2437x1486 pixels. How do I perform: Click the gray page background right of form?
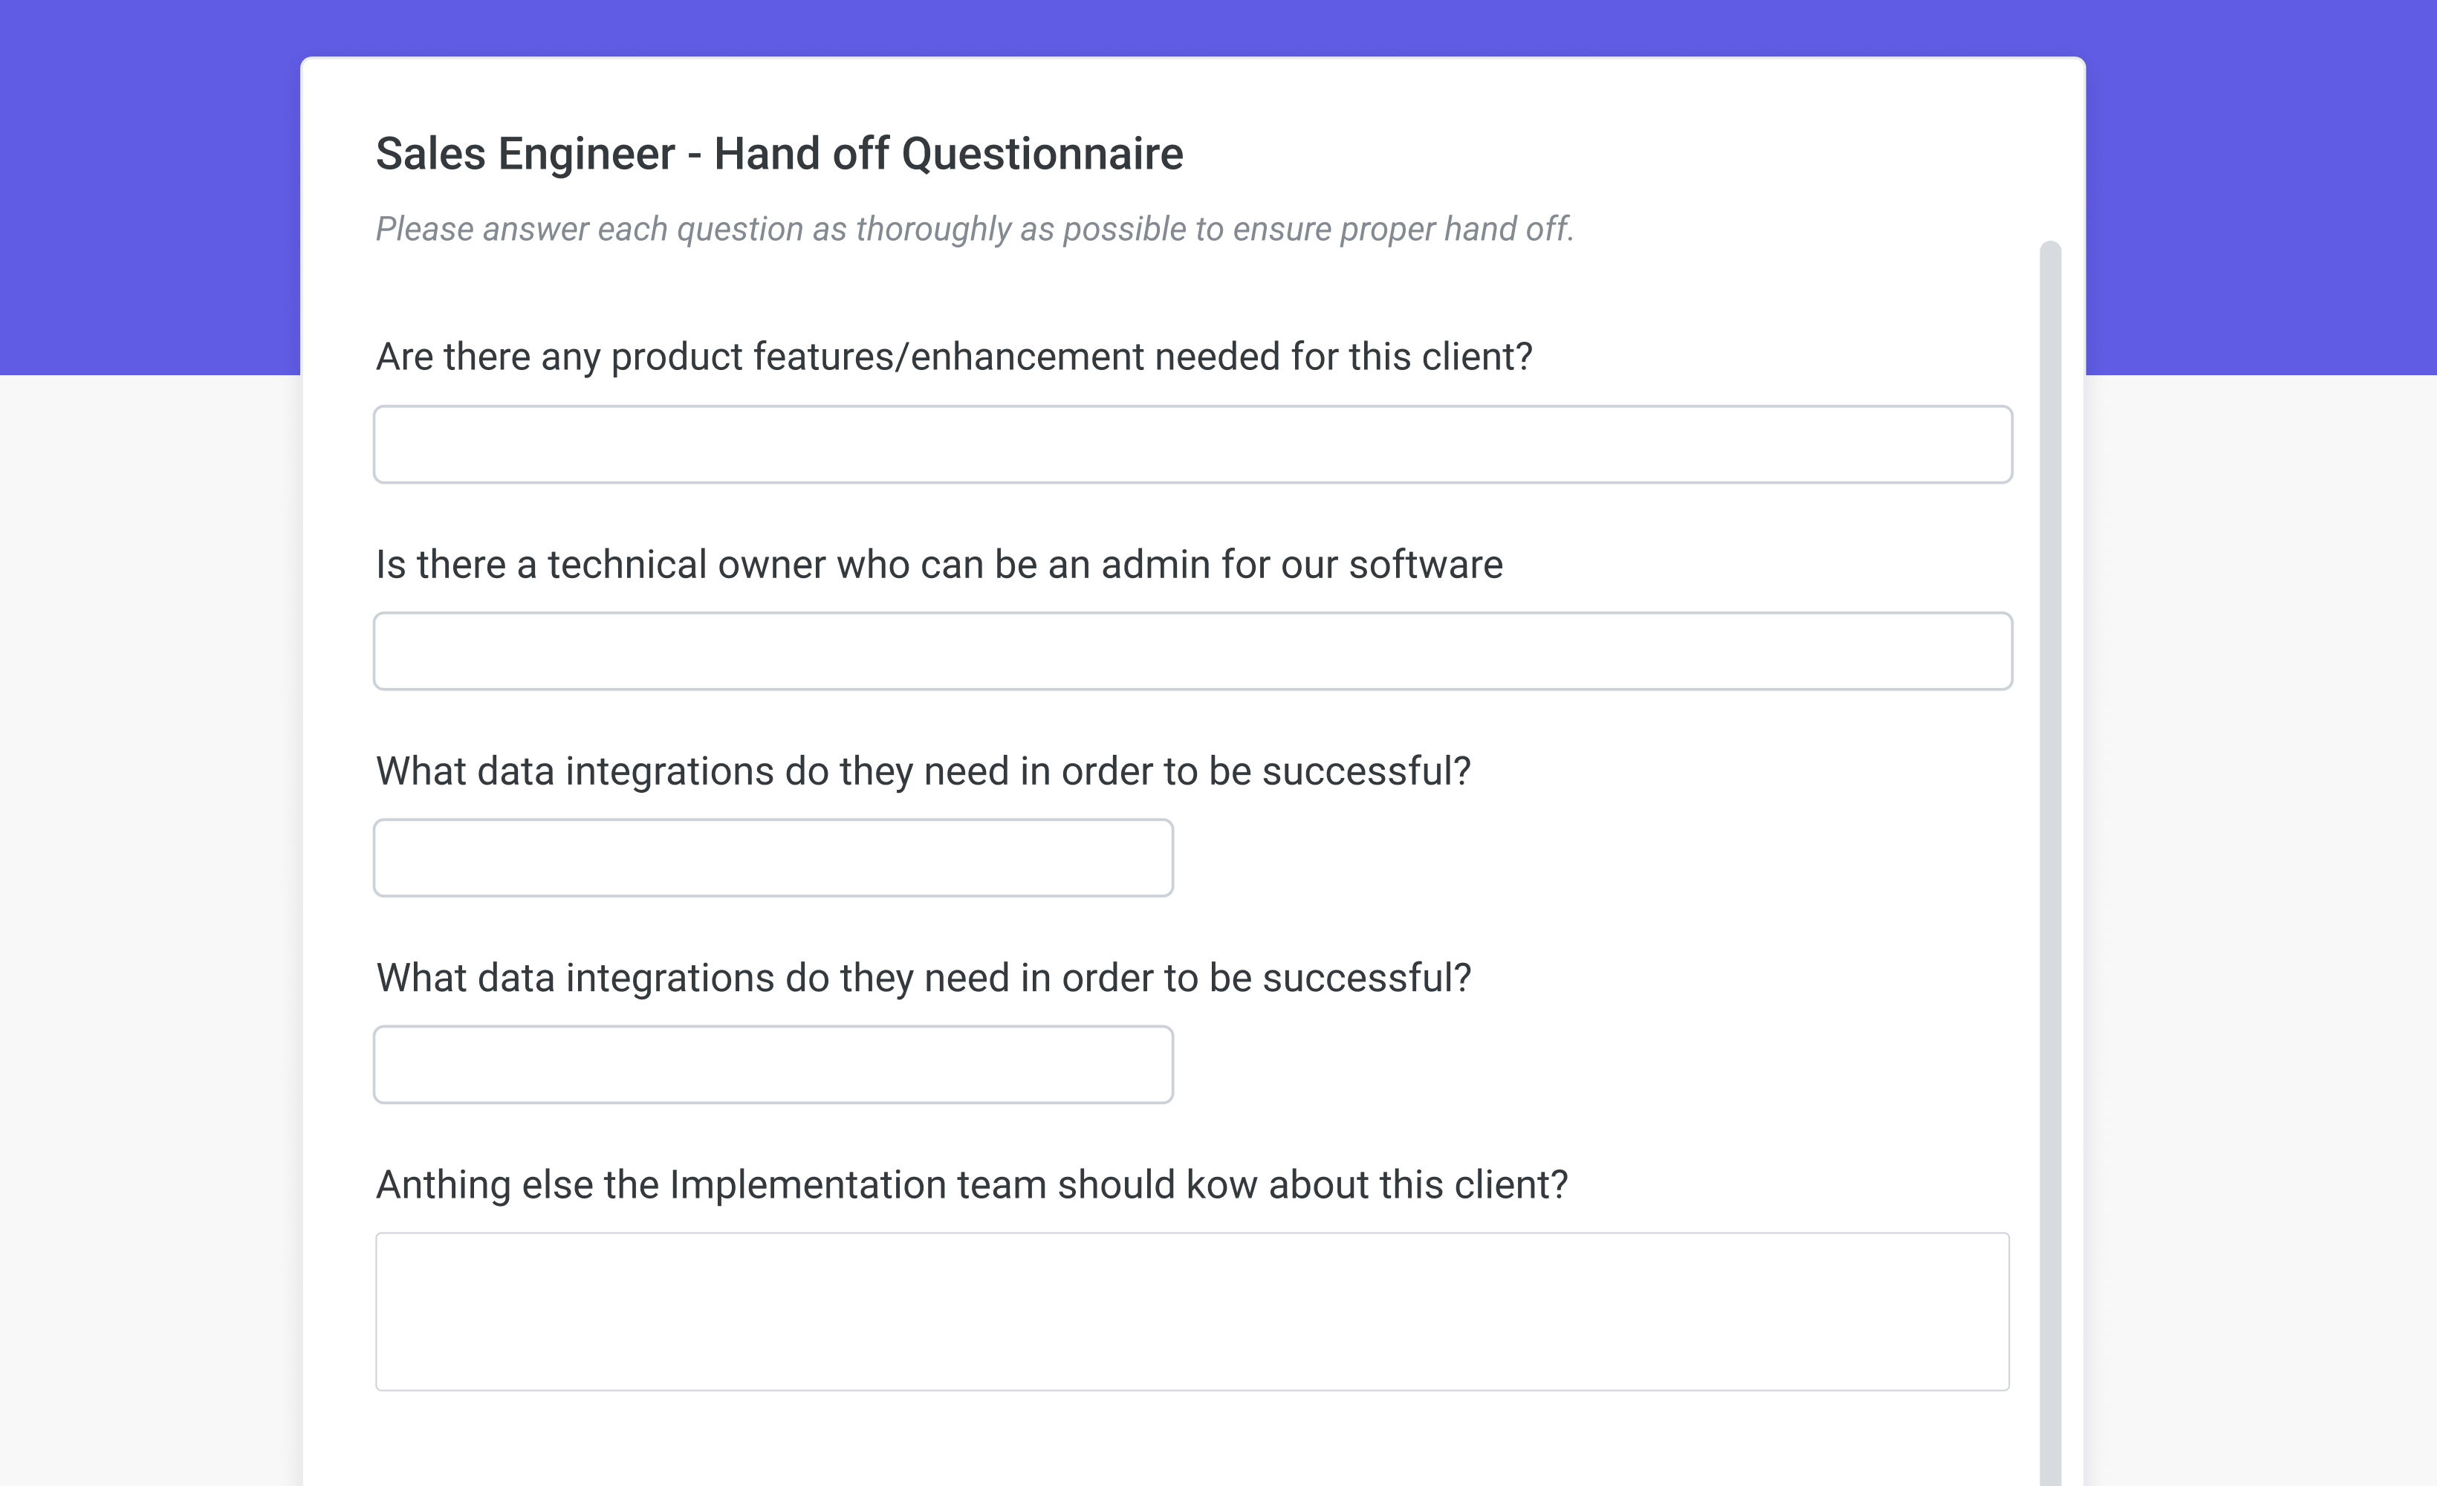point(2261,930)
